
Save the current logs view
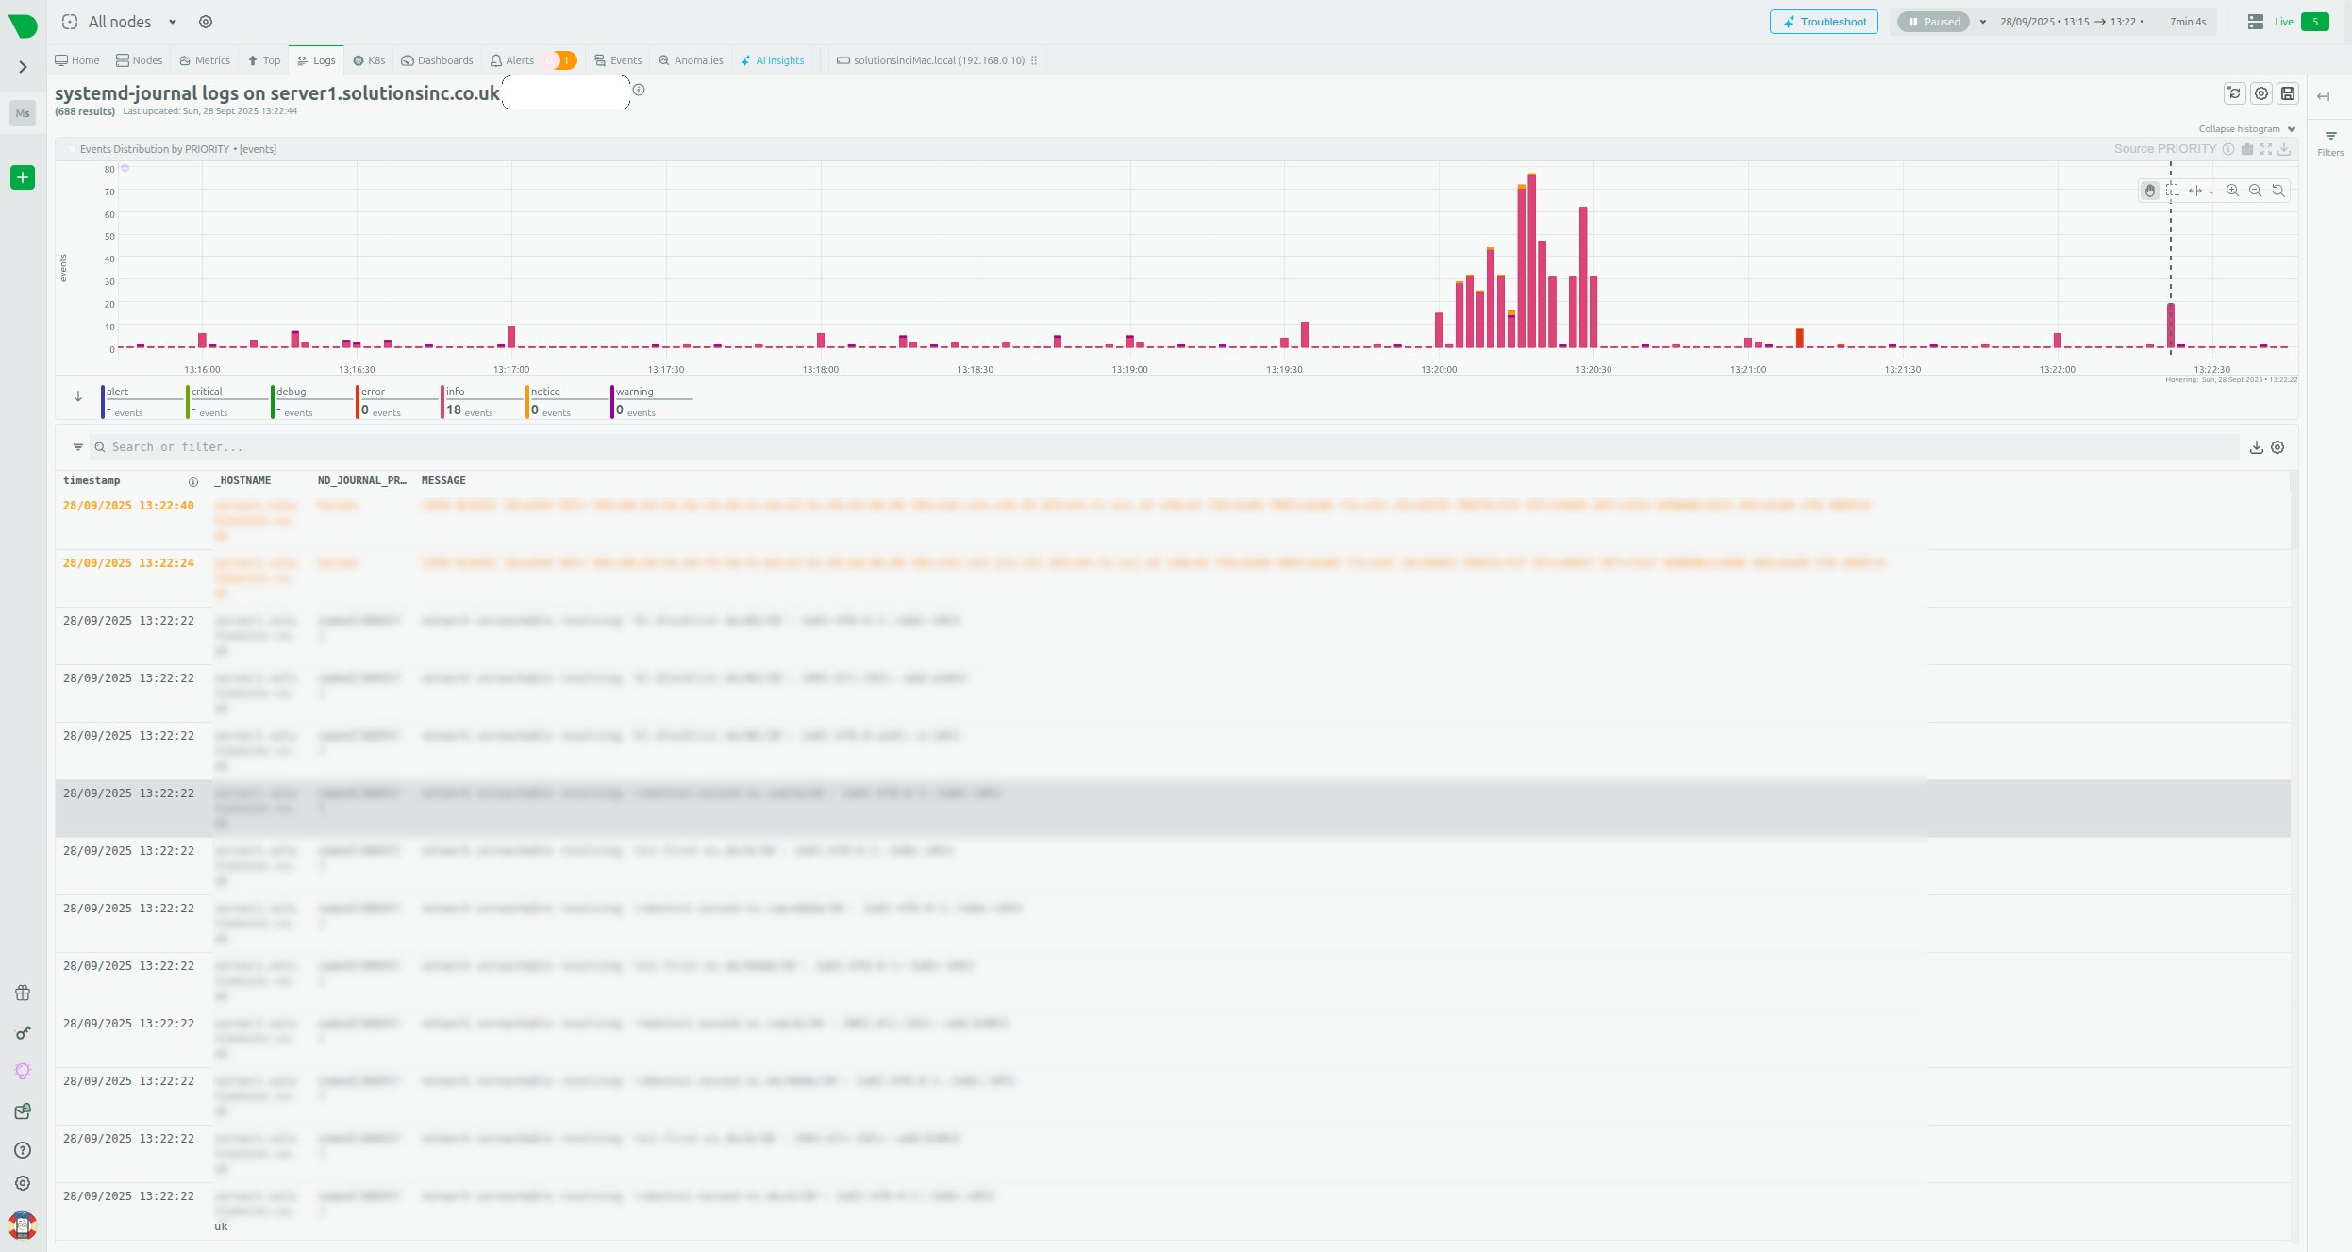2287,93
